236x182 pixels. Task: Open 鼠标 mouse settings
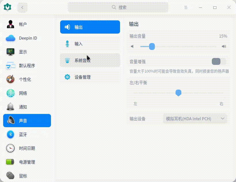[x=10, y=176]
